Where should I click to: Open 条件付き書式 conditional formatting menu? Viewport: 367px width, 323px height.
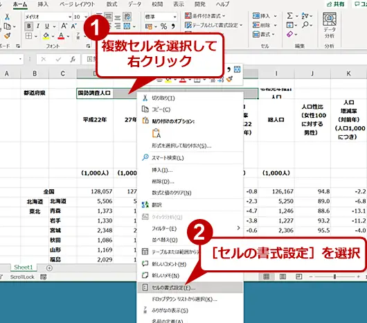click(x=205, y=16)
